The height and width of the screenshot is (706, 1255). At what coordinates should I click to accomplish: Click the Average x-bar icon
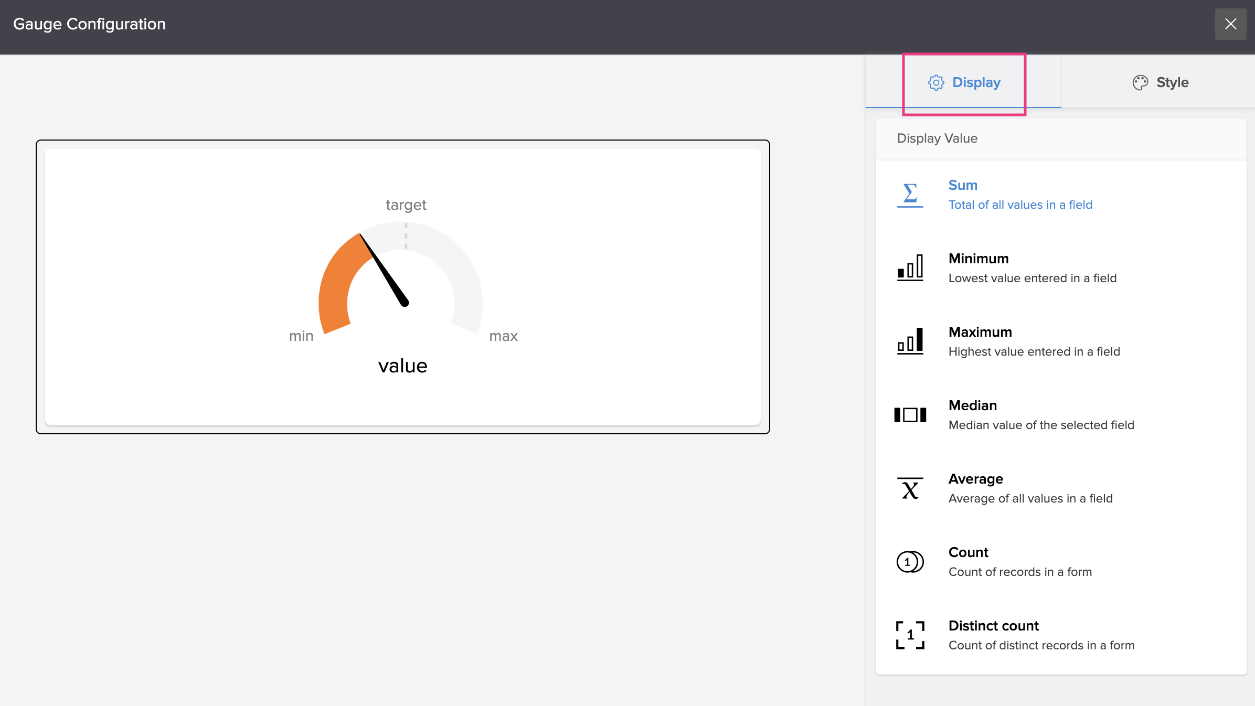pos(910,488)
